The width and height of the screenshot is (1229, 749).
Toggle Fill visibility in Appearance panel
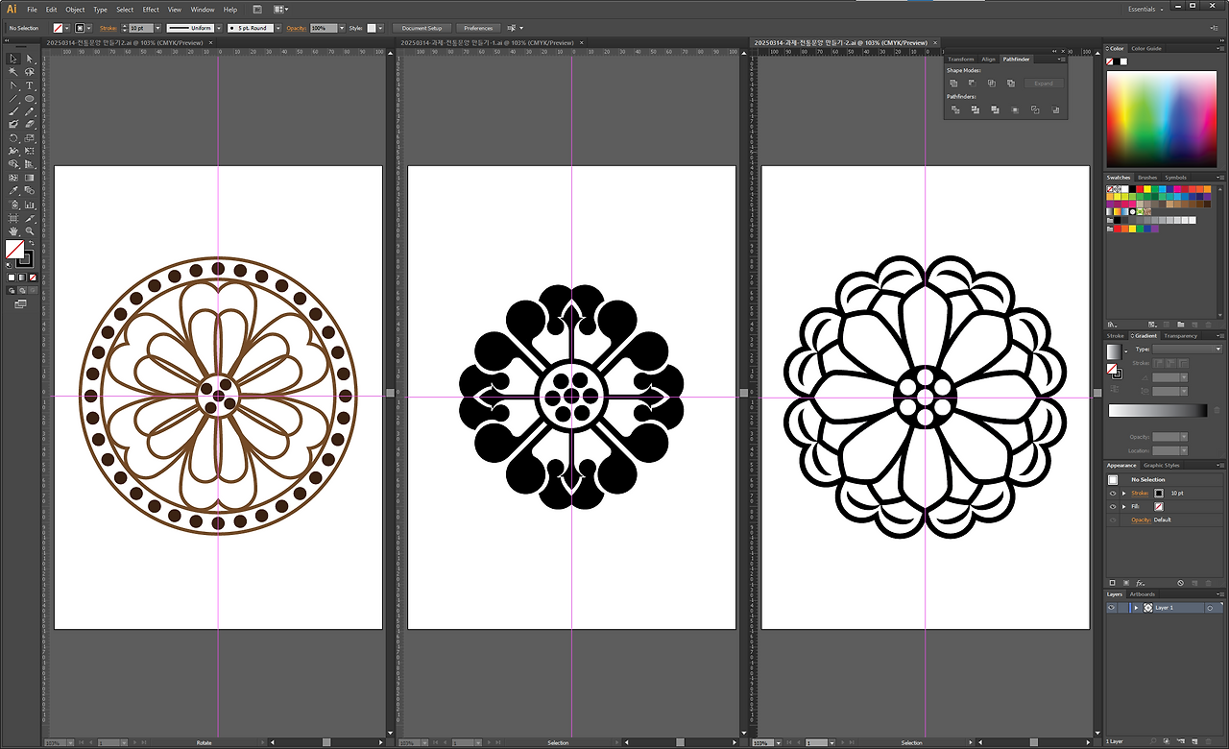[1113, 506]
